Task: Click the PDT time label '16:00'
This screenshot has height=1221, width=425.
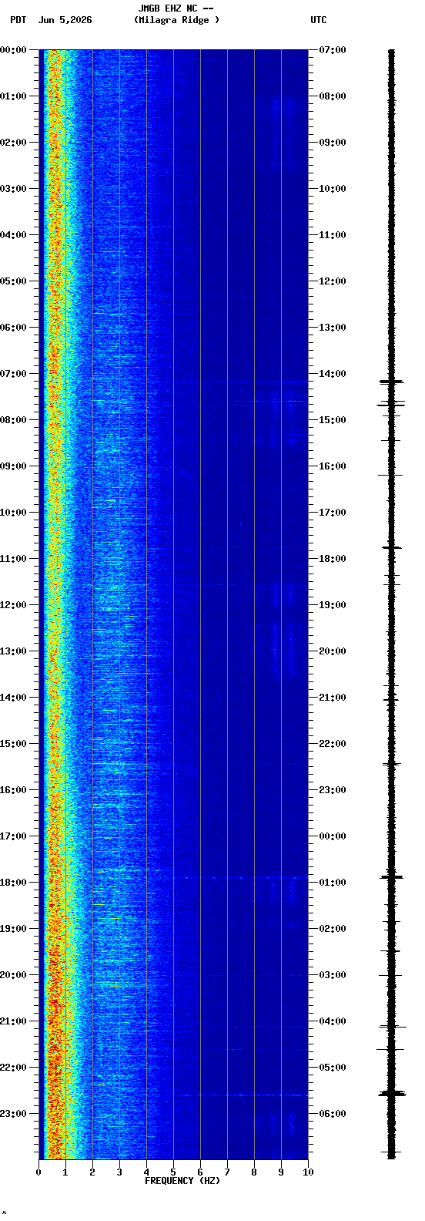Action: pos(13,790)
